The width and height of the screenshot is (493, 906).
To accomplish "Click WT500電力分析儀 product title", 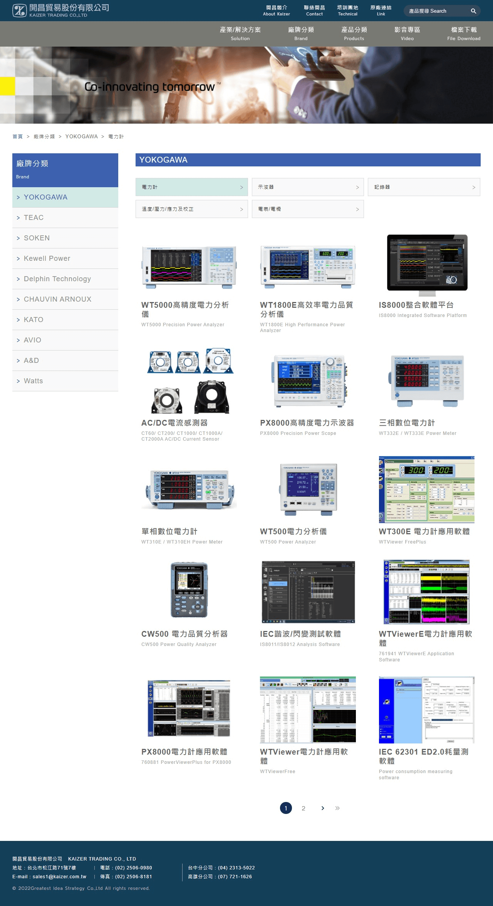I will pos(293,532).
